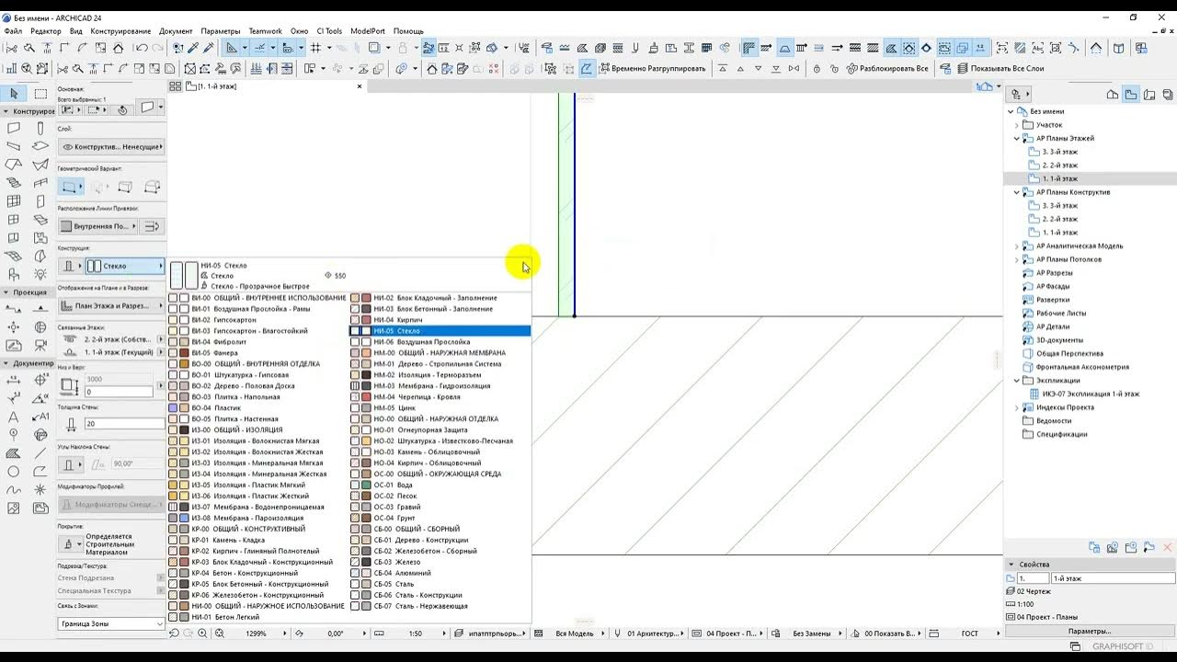
Task: Click the Inject Parameters syringe
Action: pos(209,48)
